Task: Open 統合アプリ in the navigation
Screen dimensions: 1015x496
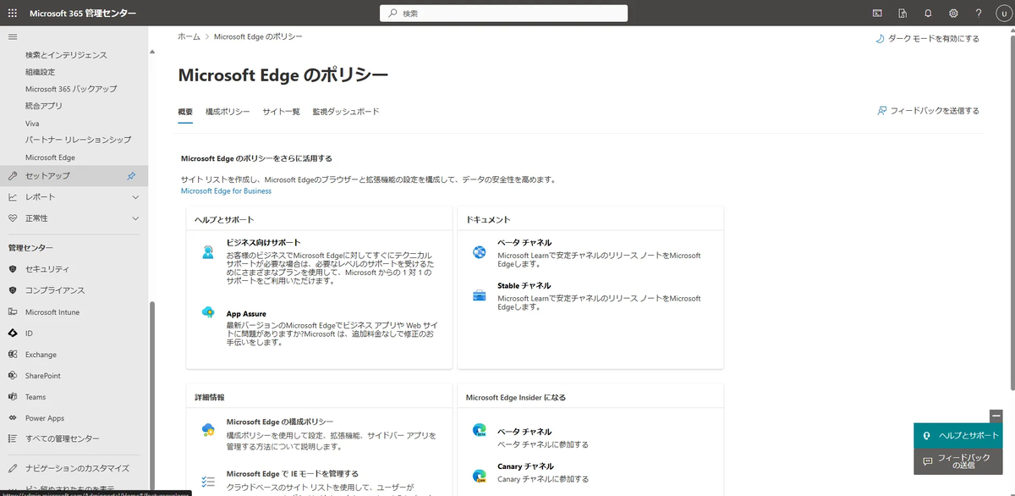Action: [44, 106]
